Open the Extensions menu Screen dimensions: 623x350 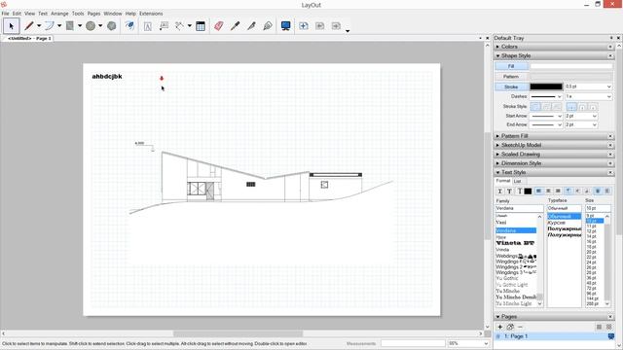[x=151, y=14]
